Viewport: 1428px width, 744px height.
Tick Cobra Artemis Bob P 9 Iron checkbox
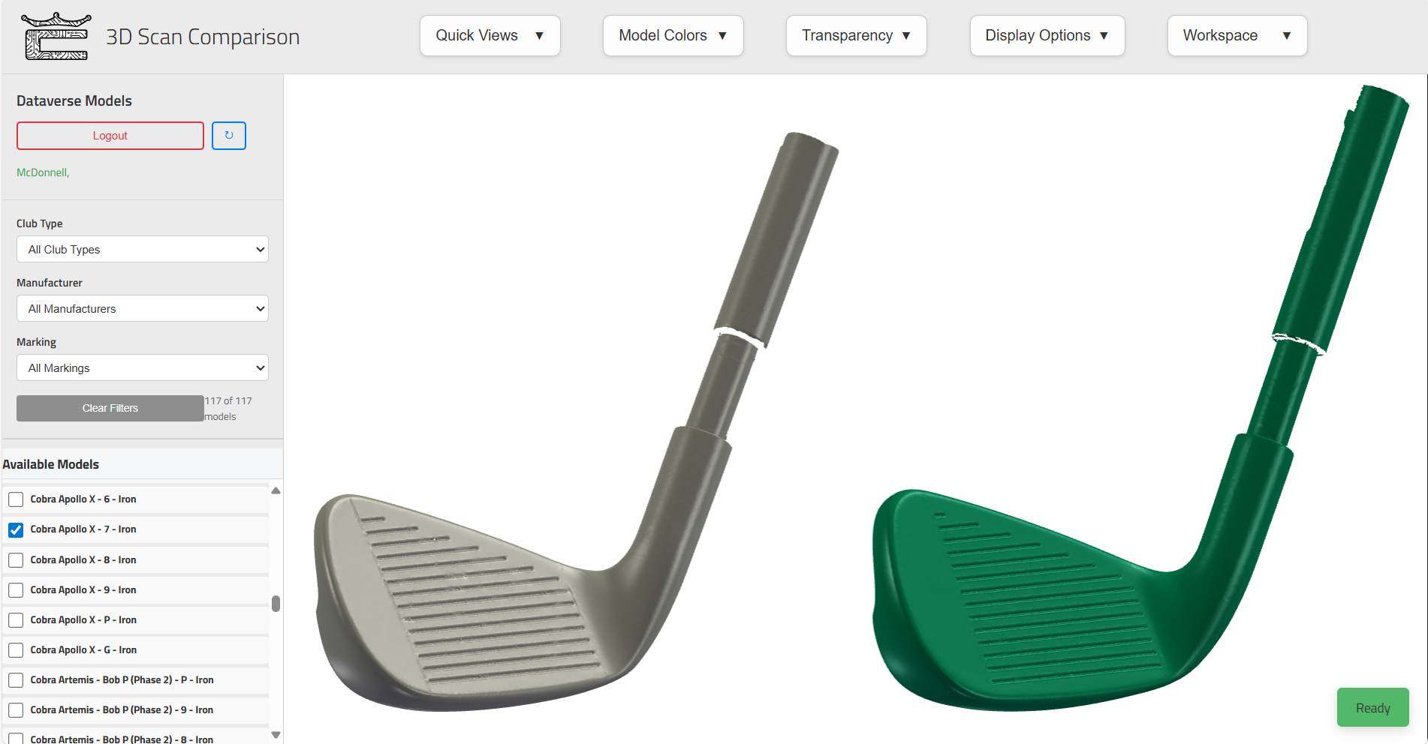(16, 710)
